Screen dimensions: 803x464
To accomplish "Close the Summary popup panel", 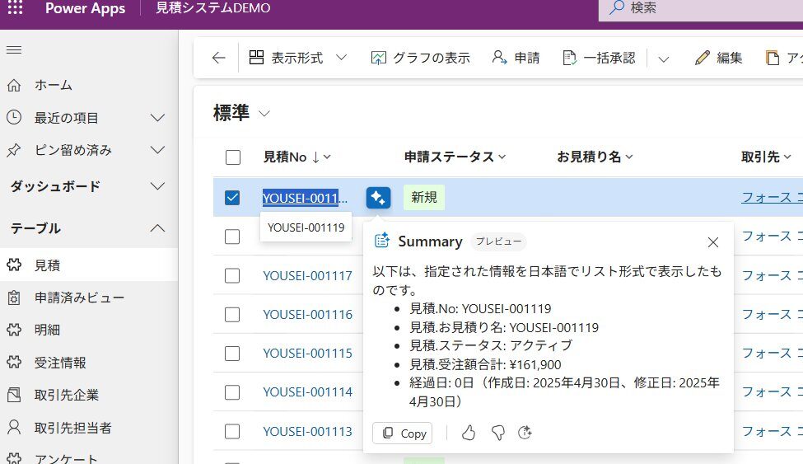I will 713,242.
